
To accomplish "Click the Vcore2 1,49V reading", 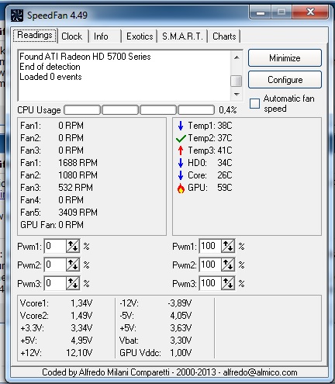I will pos(56,316).
